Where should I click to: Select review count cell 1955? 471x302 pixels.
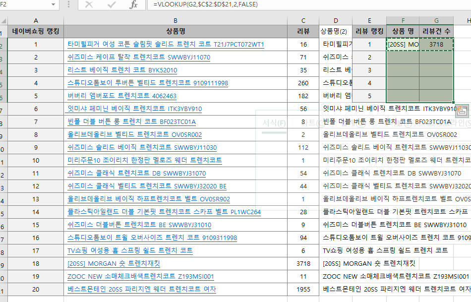pyautogui.click(x=303, y=290)
